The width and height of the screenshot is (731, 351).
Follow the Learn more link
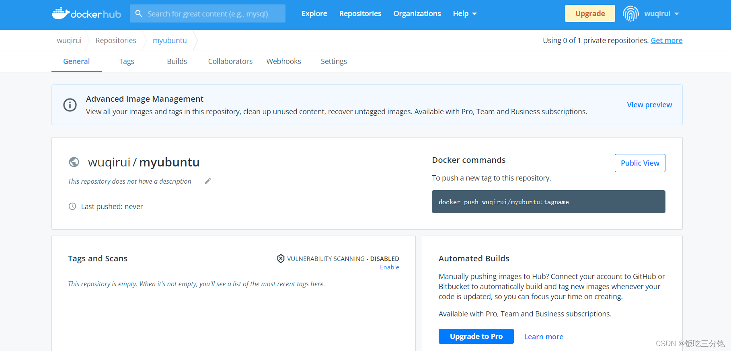544,337
